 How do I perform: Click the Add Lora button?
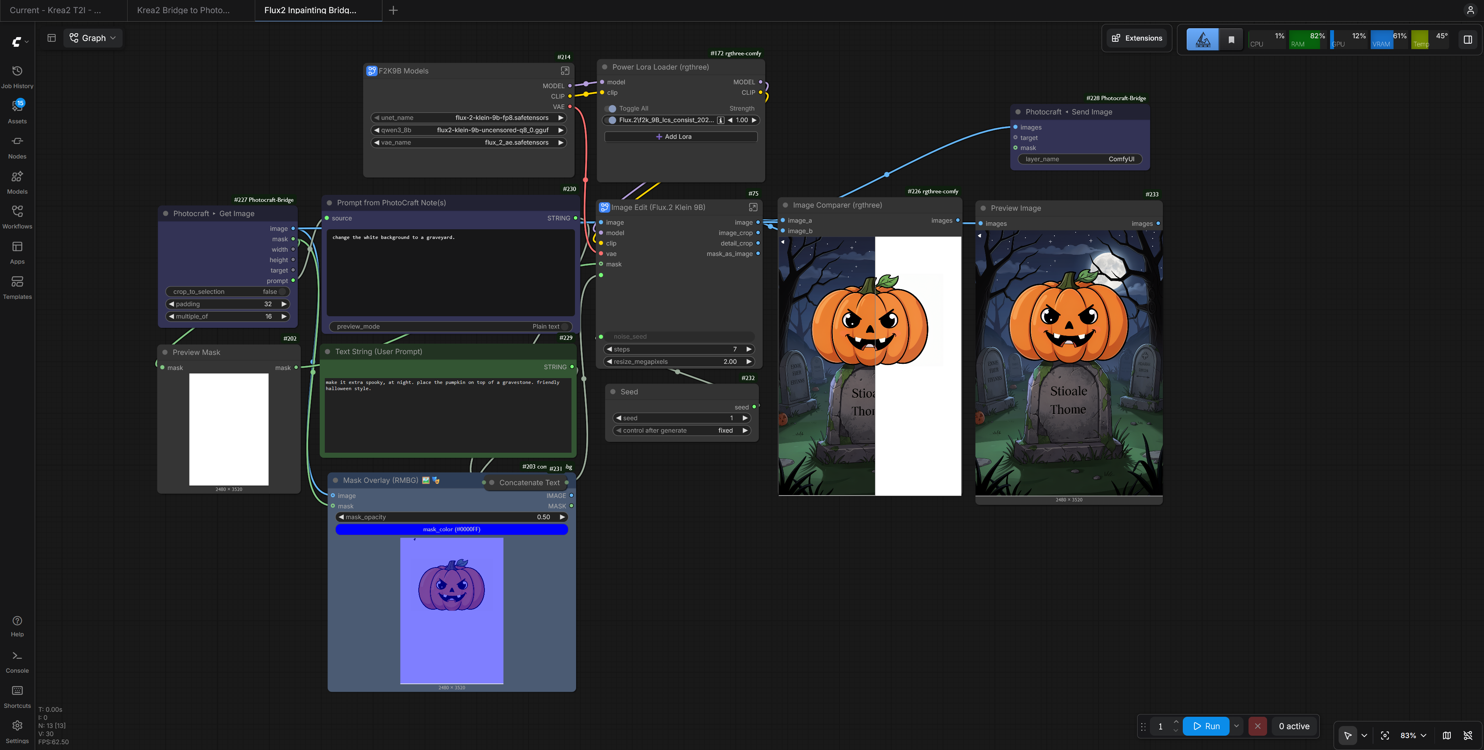[x=681, y=136]
